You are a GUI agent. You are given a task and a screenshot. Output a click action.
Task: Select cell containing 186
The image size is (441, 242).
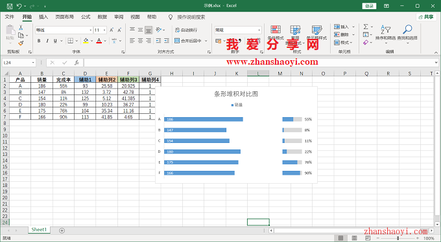pyautogui.click(x=42, y=86)
